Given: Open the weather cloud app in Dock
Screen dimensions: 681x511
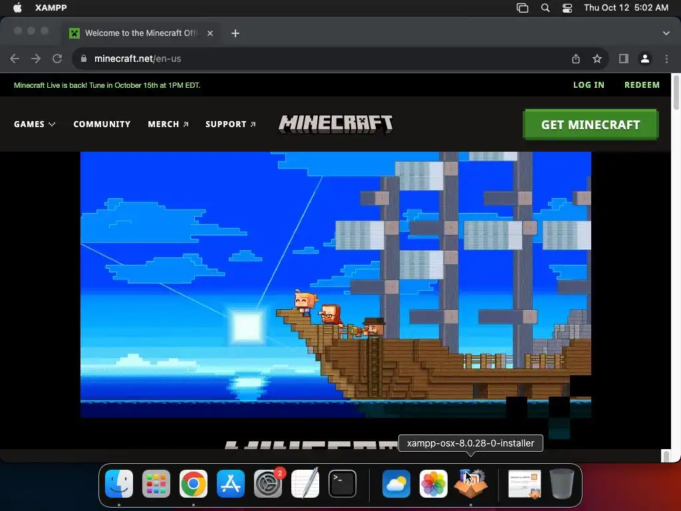Looking at the screenshot, I should pos(396,484).
